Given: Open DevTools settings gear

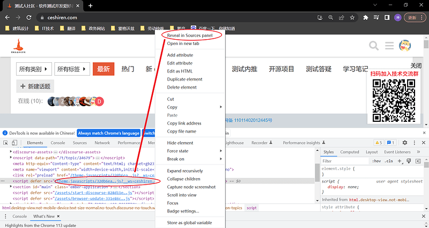Looking at the screenshot, I should point(405,143).
